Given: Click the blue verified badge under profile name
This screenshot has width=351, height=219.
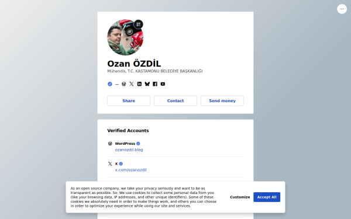Looking at the screenshot, I should 110,84.
